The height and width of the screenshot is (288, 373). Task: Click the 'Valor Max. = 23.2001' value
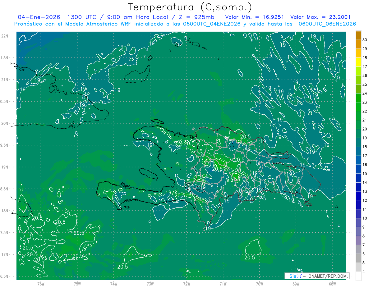tap(320, 17)
